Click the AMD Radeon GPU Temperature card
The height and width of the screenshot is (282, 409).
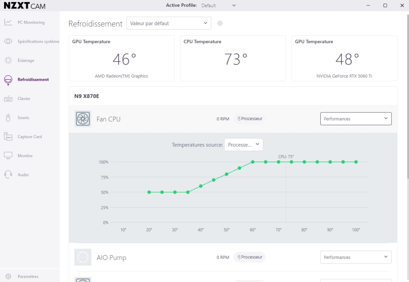121,58
